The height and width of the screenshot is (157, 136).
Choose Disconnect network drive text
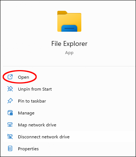[x=44, y=137]
